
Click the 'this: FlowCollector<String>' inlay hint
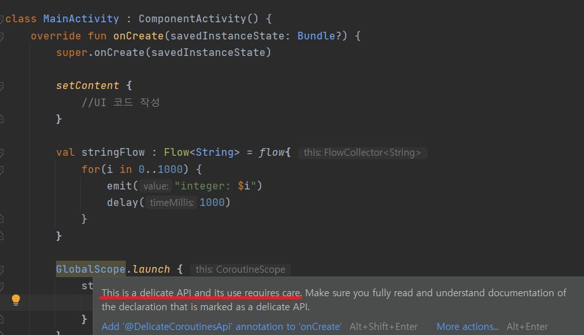pos(362,153)
